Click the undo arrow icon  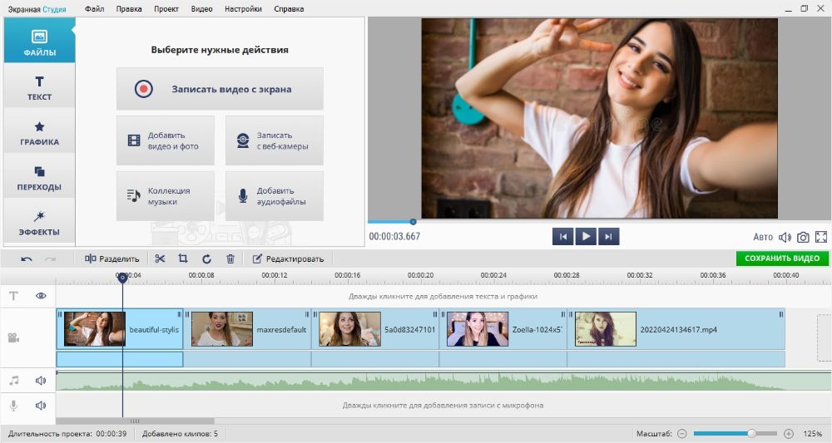click(x=27, y=258)
